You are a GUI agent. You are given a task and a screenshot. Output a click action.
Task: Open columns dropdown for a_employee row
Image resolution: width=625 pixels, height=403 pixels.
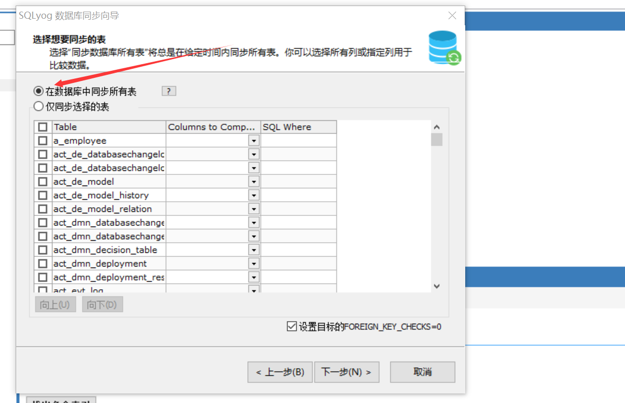click(254, 141)
